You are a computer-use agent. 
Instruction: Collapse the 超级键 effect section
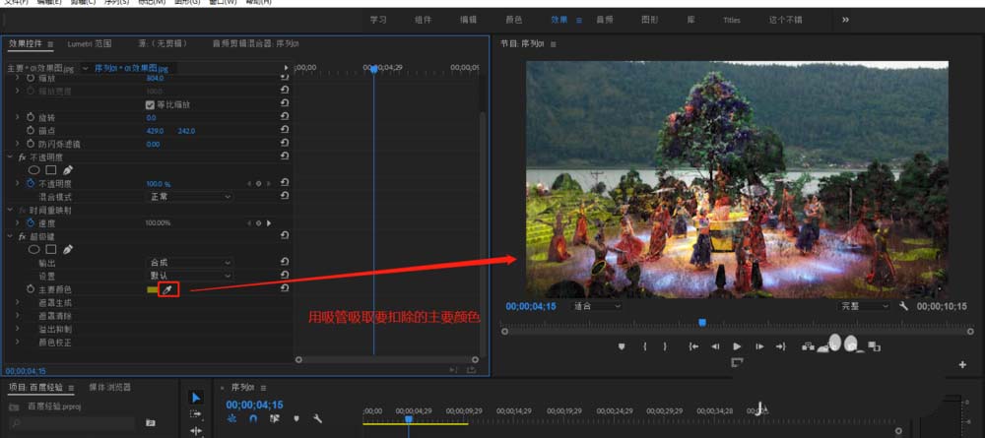point(11,236)
